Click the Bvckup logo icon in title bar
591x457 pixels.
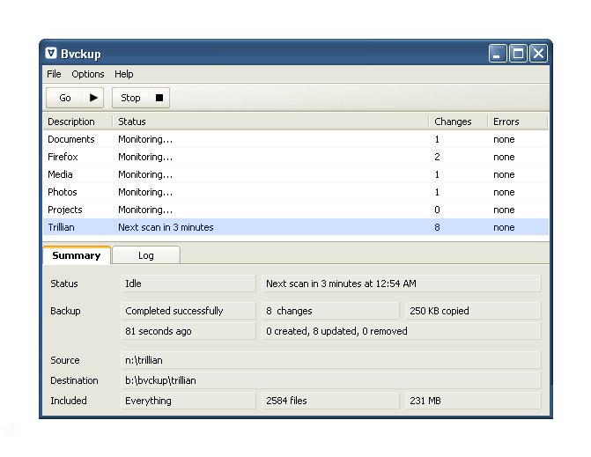(x=51, y=53)
